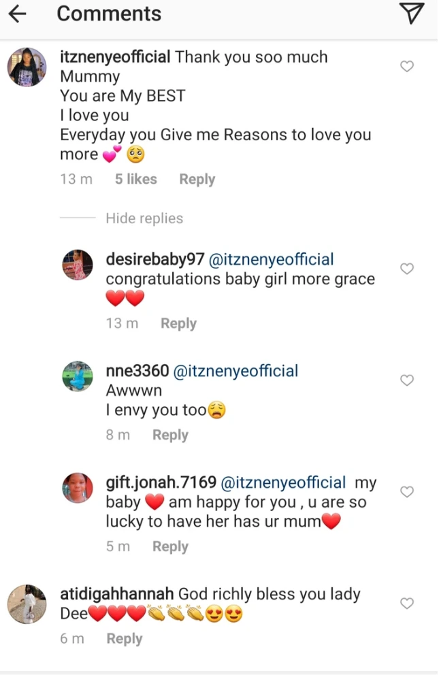Reply to gift.jonah.7169's comment
441x675 pixels.
(x=170, y=546)
